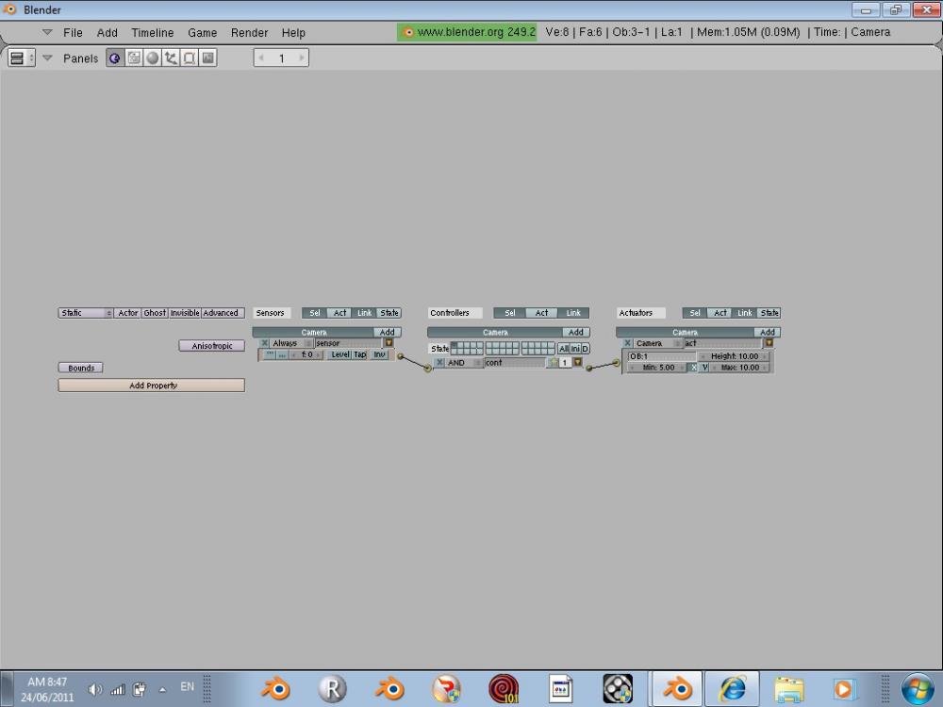The height and width of the screenshot is (707, 943).
Task: Select the Logic (pacman) panel icon
Action: tap(114, 58)
